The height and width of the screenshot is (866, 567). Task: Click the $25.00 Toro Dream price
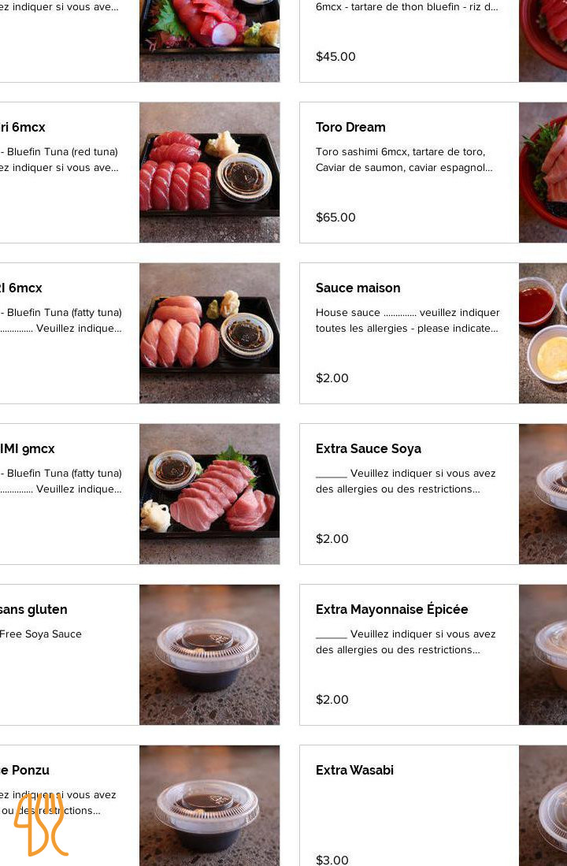click(x=335, y=217)
